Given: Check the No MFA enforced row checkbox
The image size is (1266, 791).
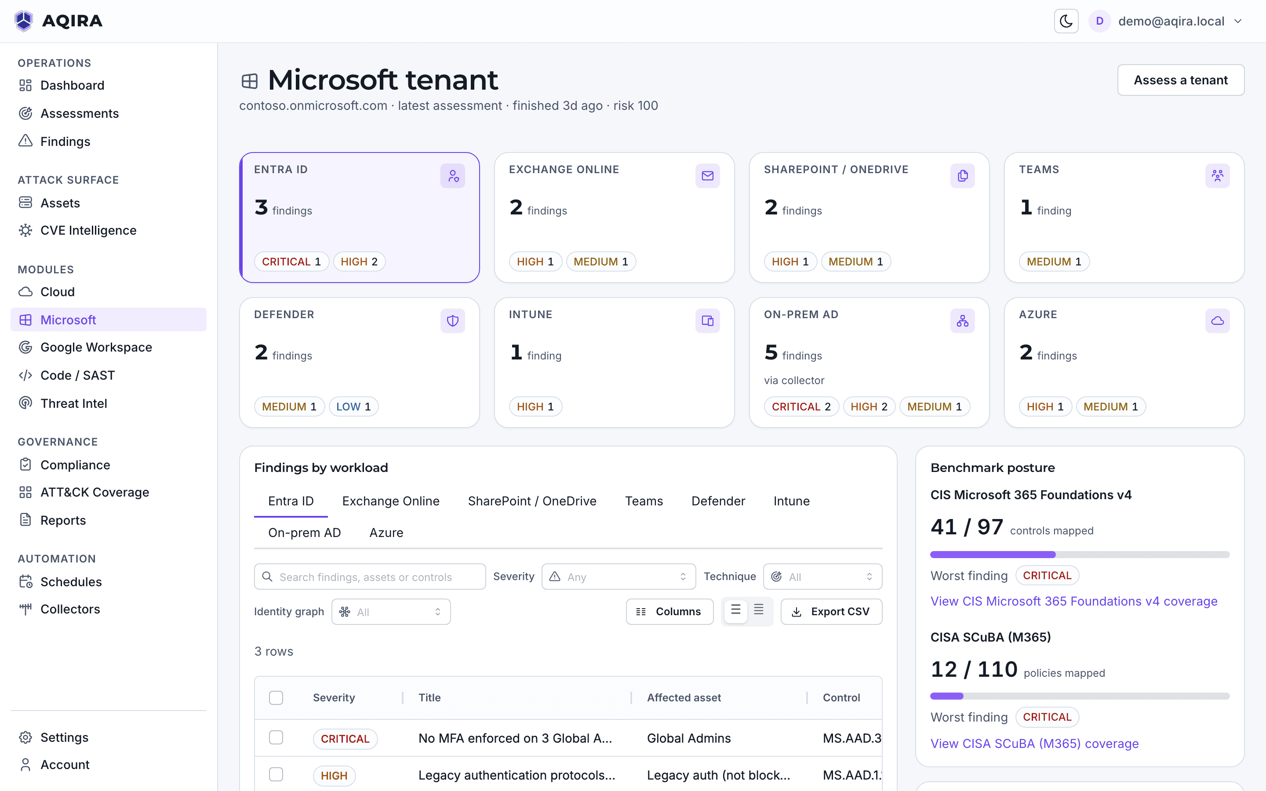Looking at the screenshot, I should [276, 737].
